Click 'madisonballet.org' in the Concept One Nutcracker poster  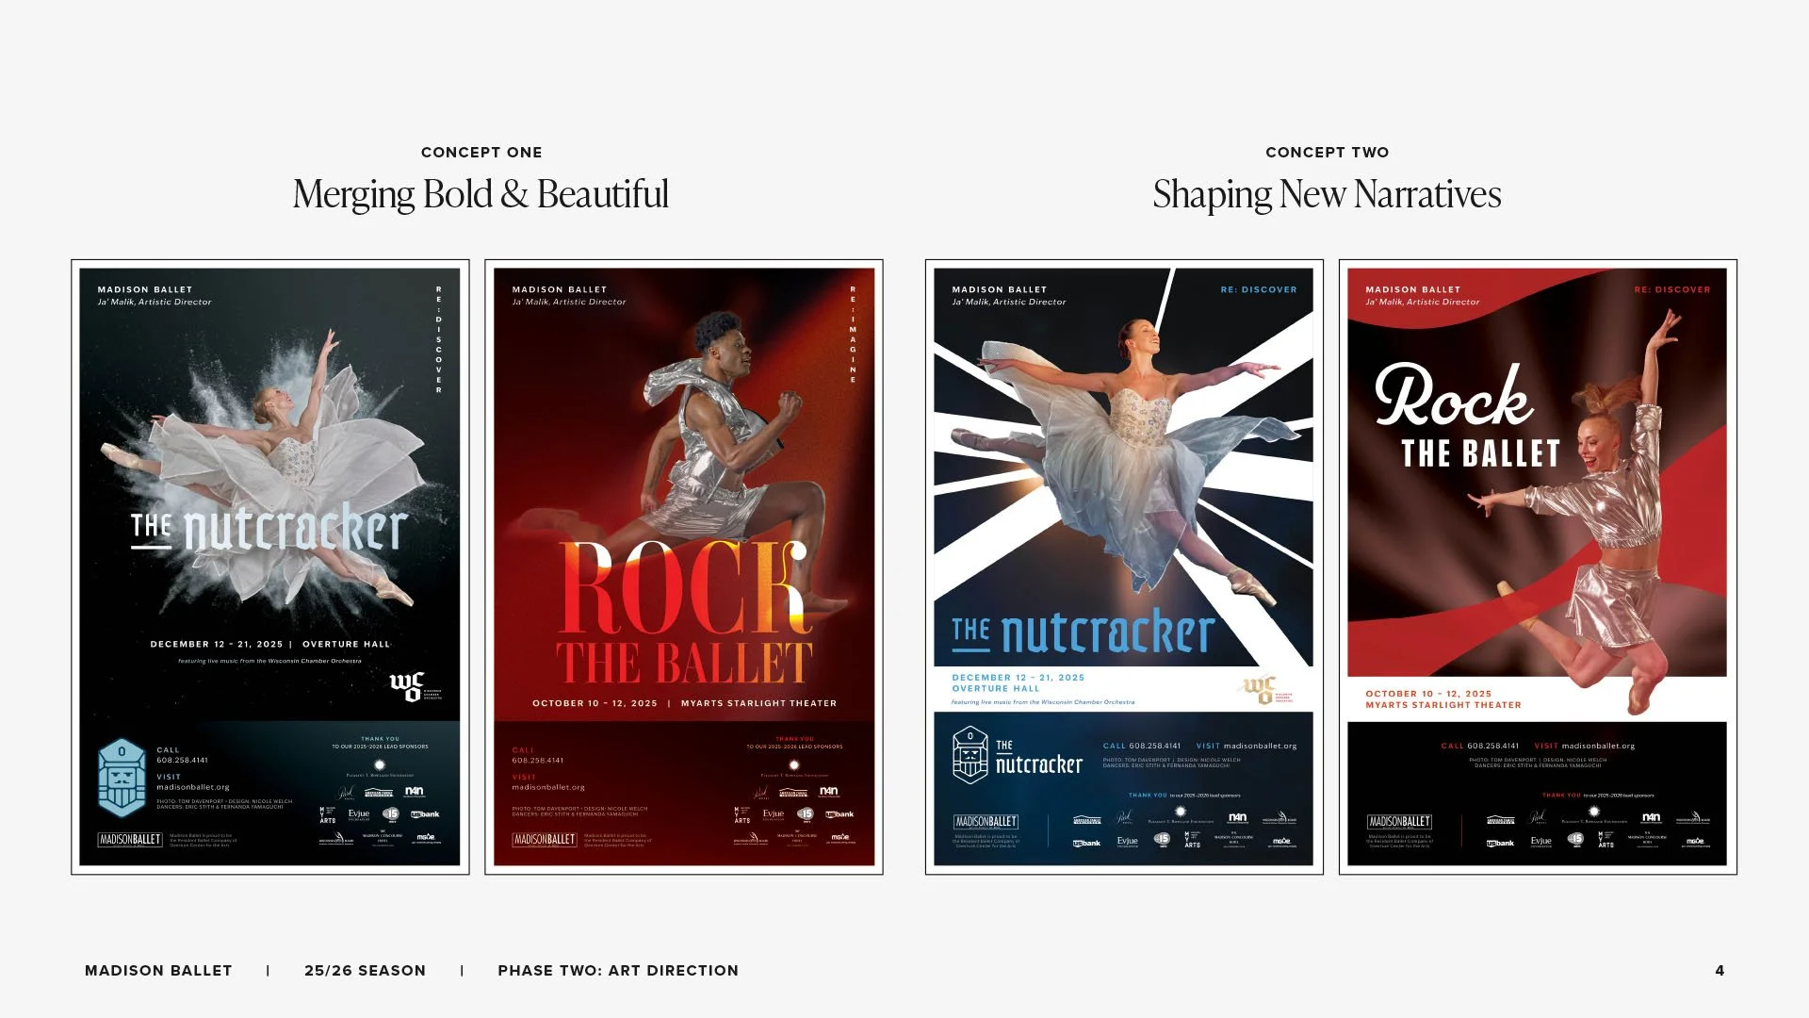coord(193,787)
